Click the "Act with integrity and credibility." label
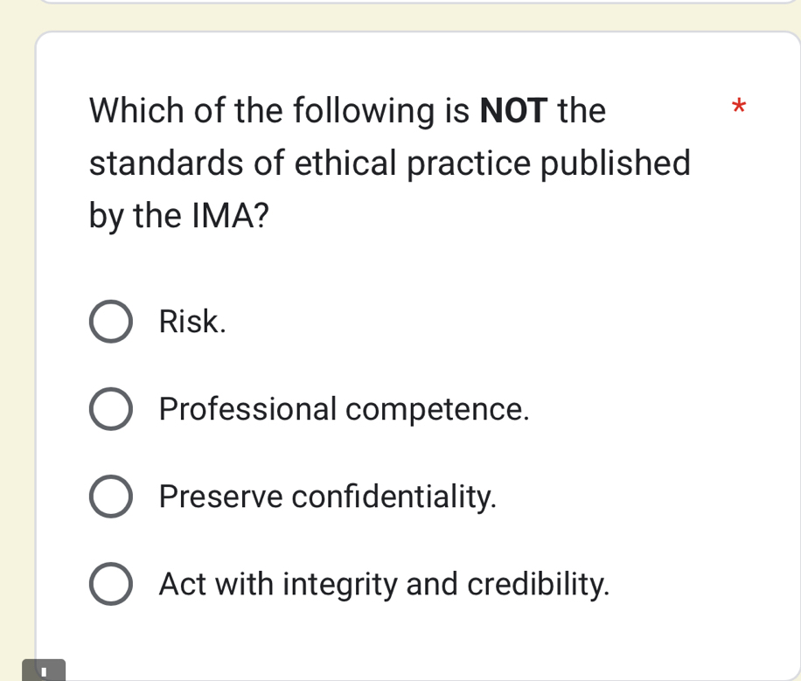 point(384,584)
